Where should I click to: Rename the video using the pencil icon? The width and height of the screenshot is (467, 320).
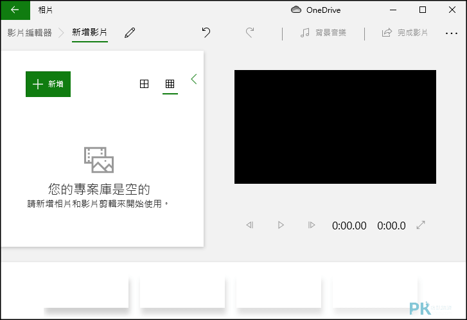[x=130, y=33]
